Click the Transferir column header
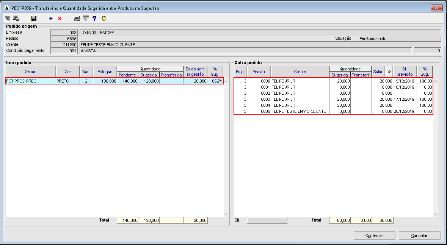 [x=361, y=75]
